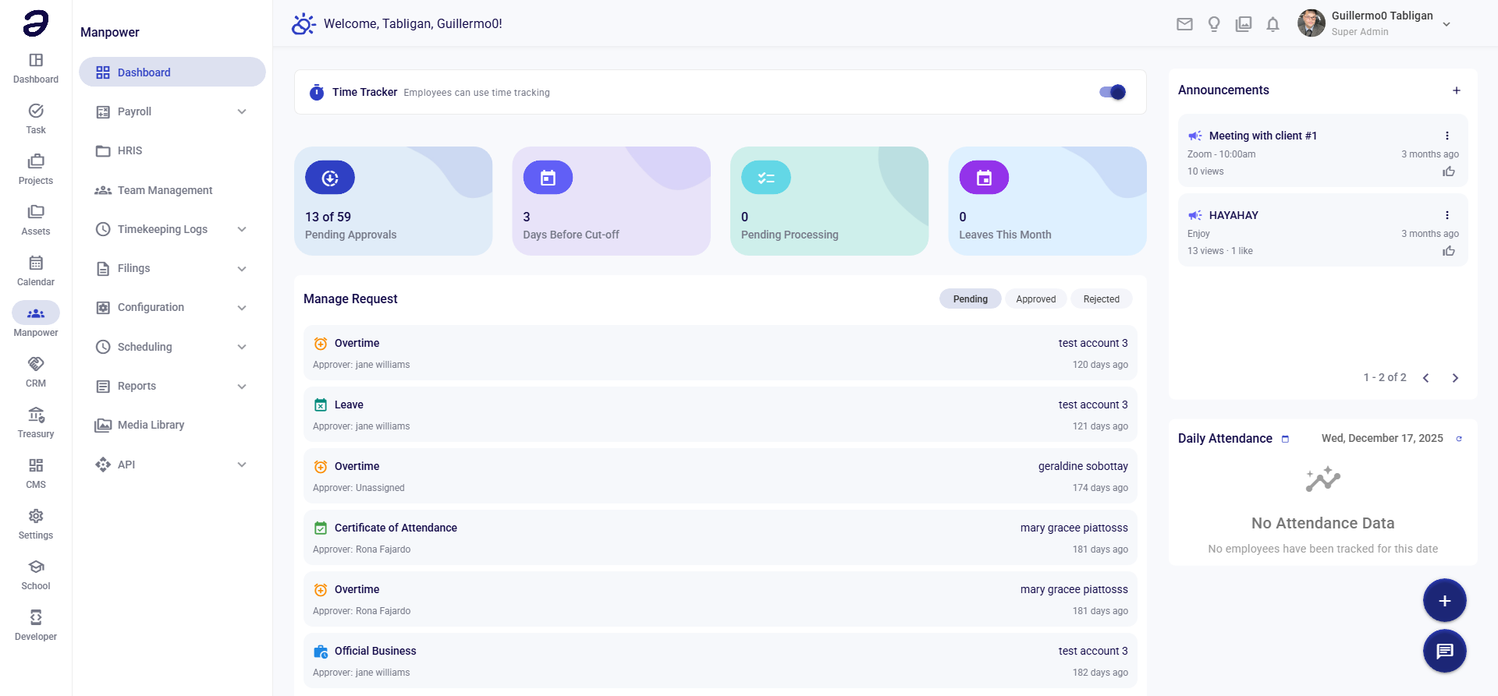
Task: Open the Pending Processing card
Action: click(x=829, y=201)
